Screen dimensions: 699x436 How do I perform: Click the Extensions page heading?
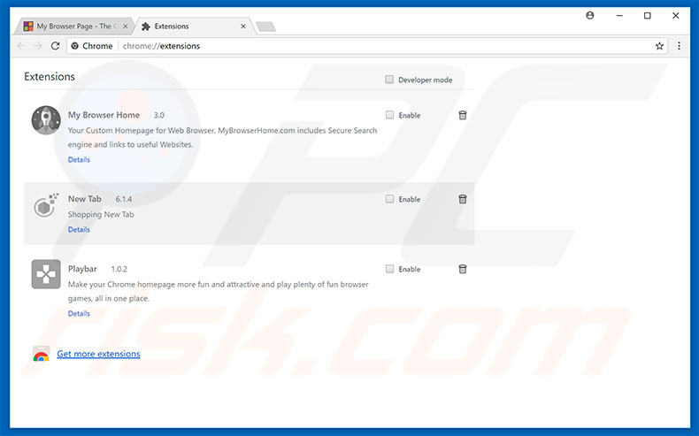(50, 77)
